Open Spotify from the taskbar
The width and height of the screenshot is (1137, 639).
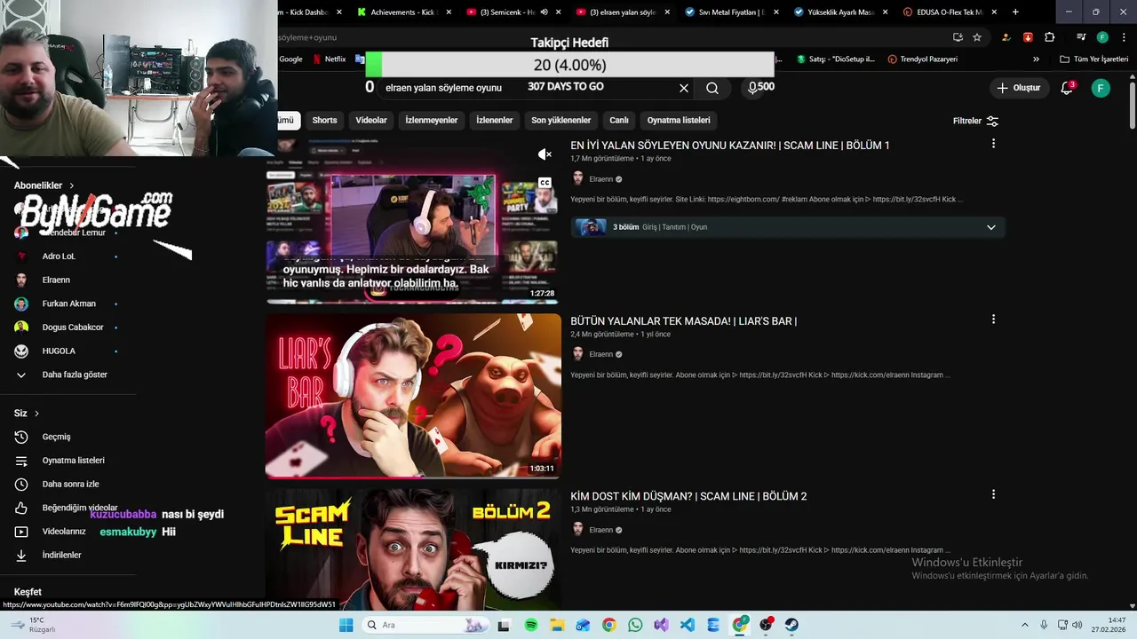tap(530, 625)
